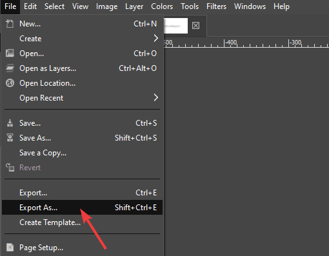Viewport: 329px width, 256px height.
Task: Choose Open... from the File menu
Action: 82,54
